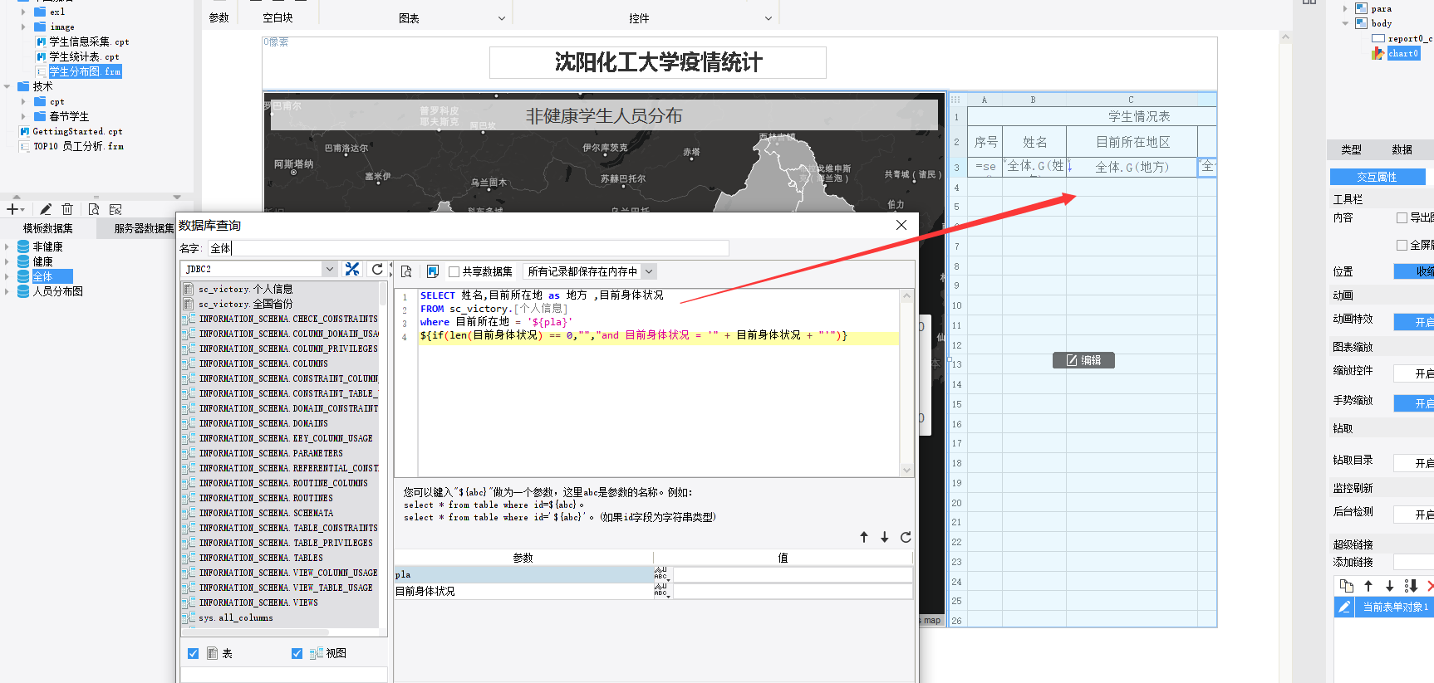This screenshot has width=1434, height=683.
Task: Preview query results in database query dialog
Action: [x=406, y=271]
